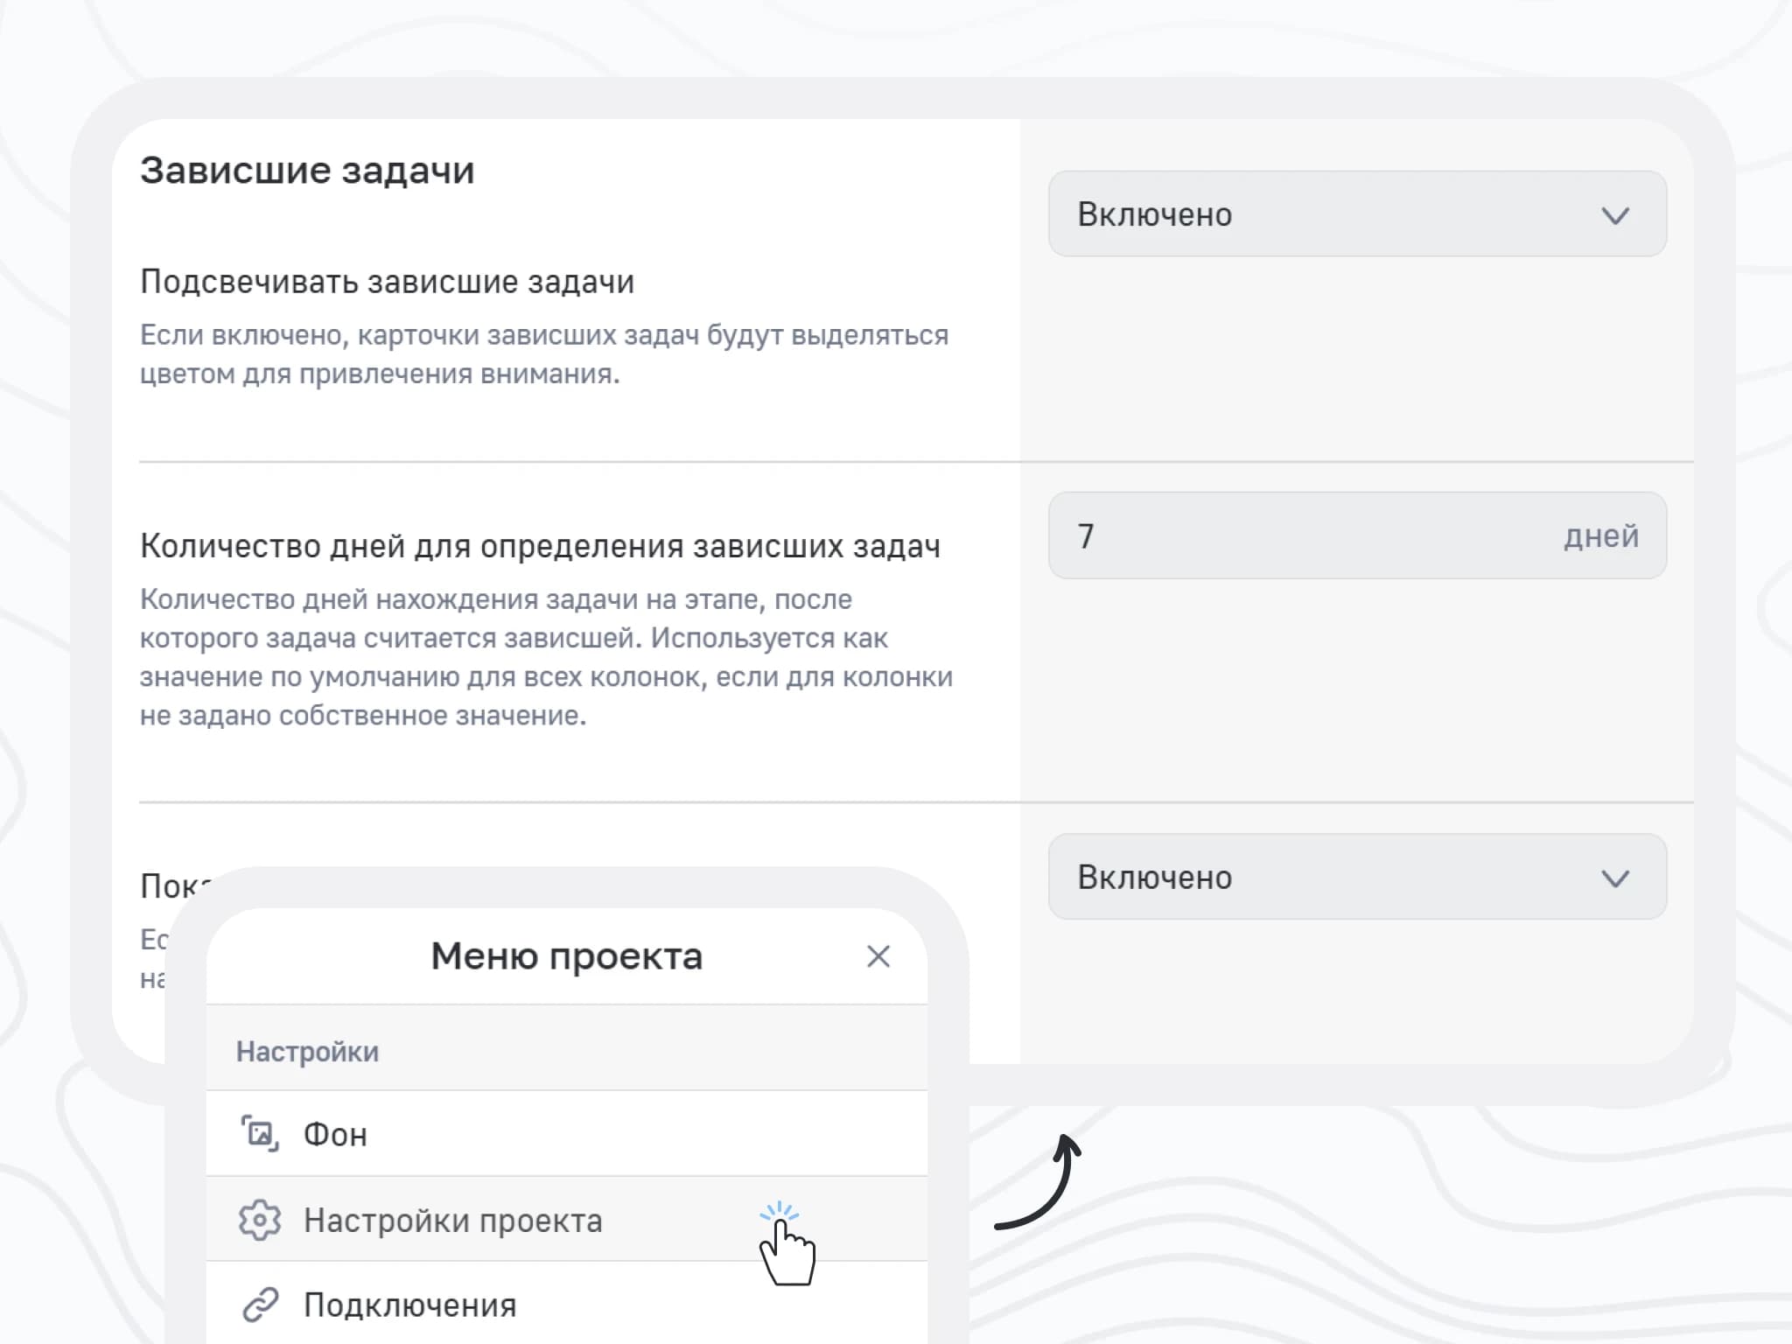Click description starting 'Количество дней нахождения задачи'
The image size is (1792, 1344).
[546, 657]
